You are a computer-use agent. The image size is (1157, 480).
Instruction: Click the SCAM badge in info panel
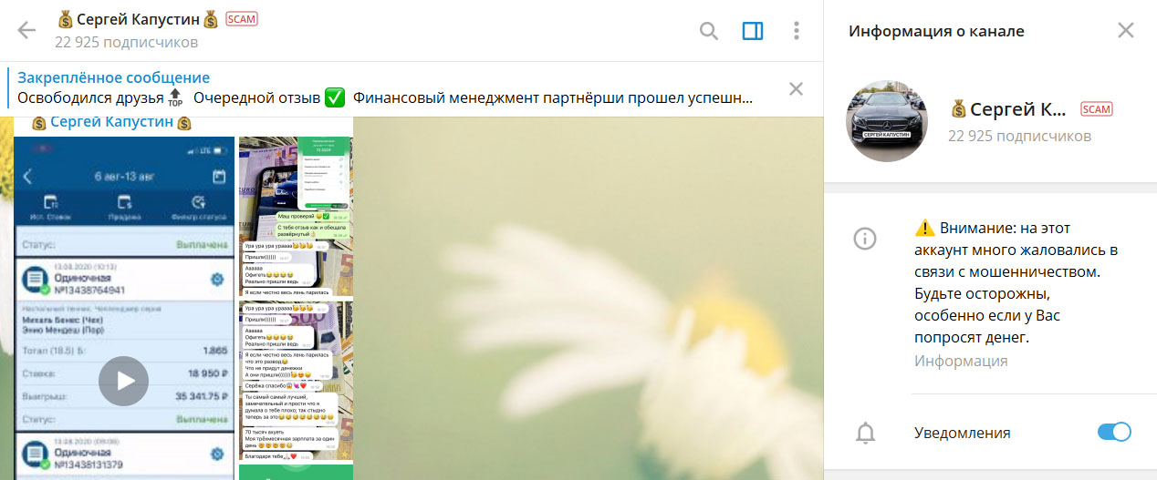1097,109
